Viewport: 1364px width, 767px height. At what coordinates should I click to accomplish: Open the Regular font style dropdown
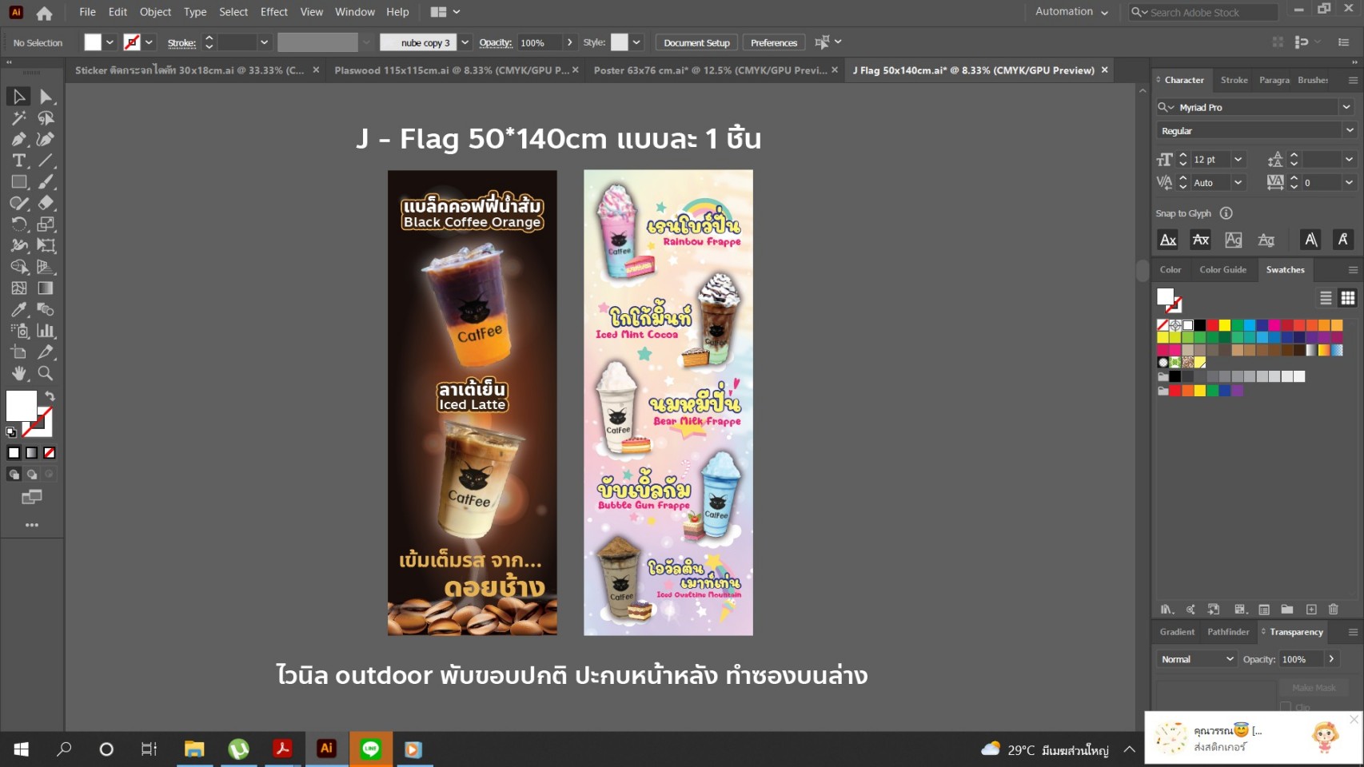(1349, 130)
